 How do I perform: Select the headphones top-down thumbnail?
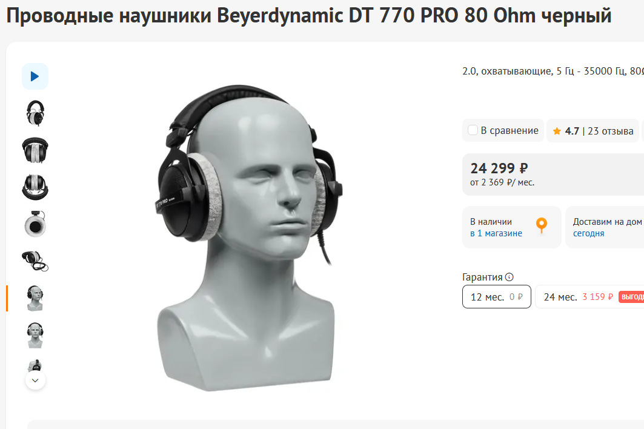(35, 187)
